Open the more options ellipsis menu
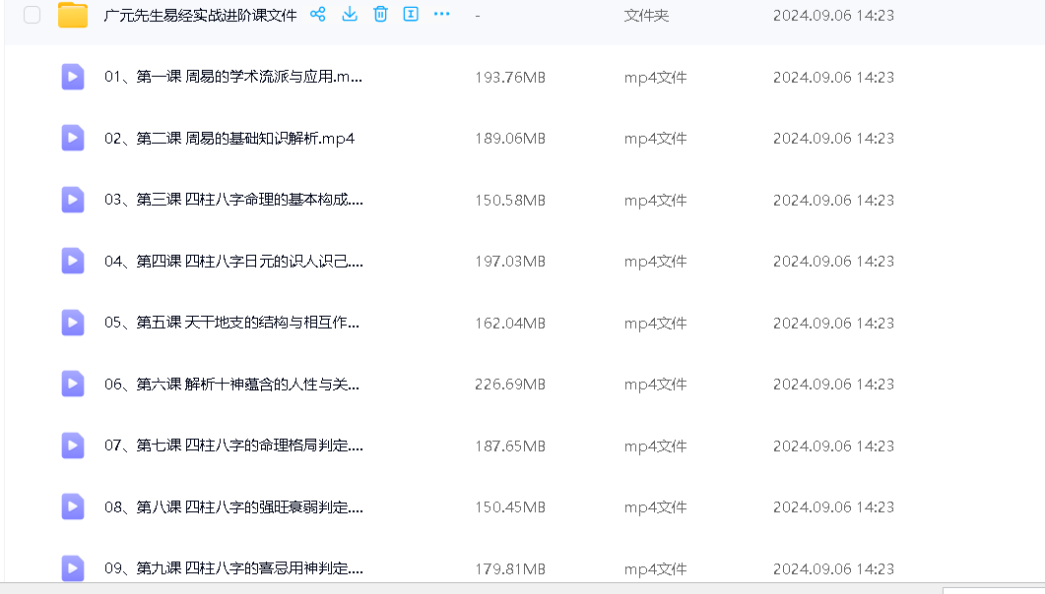 coord(442,15)
